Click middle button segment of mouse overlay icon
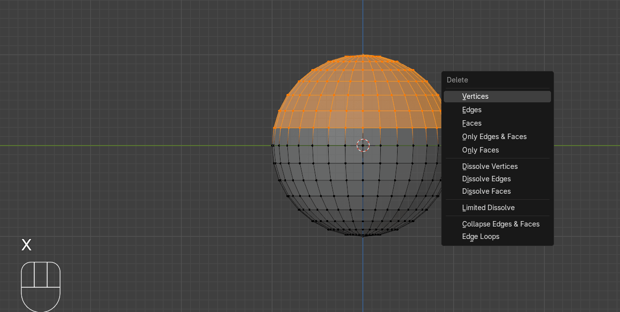The image size is (620, 312). [41, 275]
